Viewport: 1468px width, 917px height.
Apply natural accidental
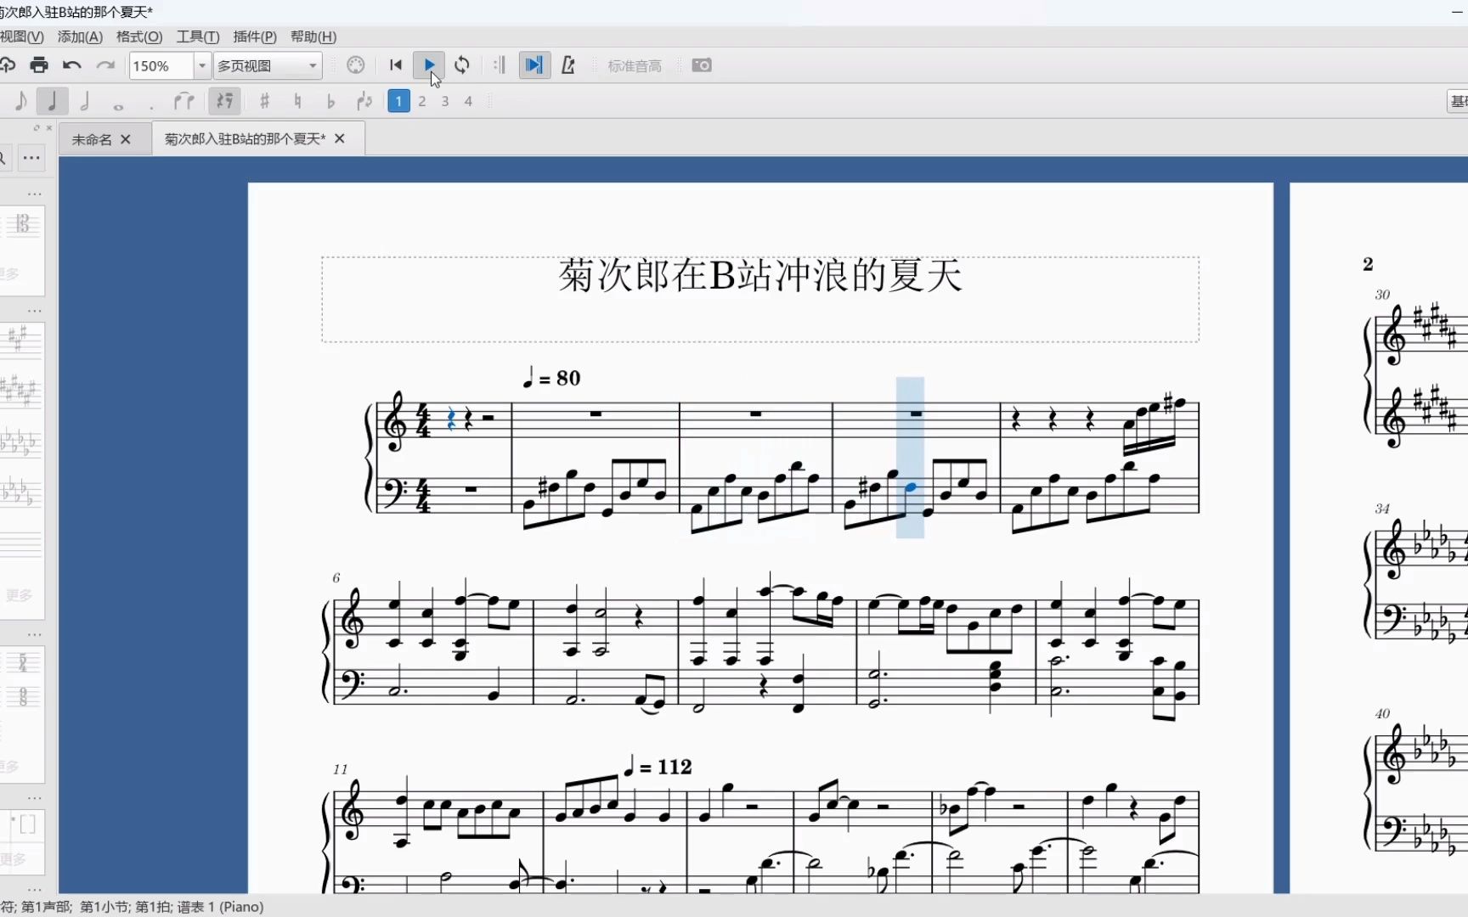click(297, 102)
